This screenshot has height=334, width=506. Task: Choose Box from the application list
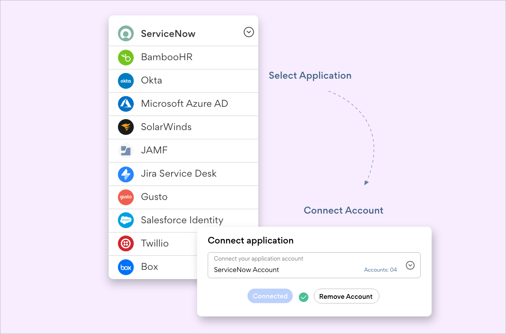coord(153,267)
